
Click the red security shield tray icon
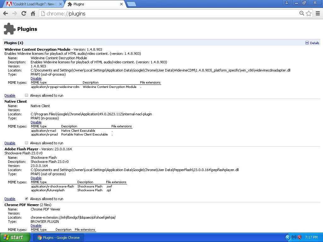pos(300,238)
